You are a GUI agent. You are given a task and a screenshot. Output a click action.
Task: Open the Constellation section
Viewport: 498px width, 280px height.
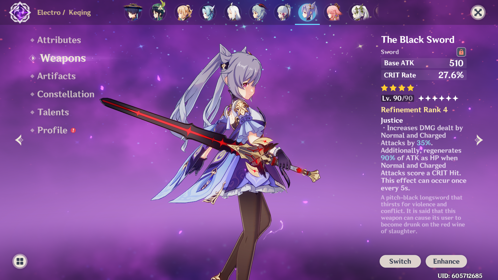(x=66, y=94)
